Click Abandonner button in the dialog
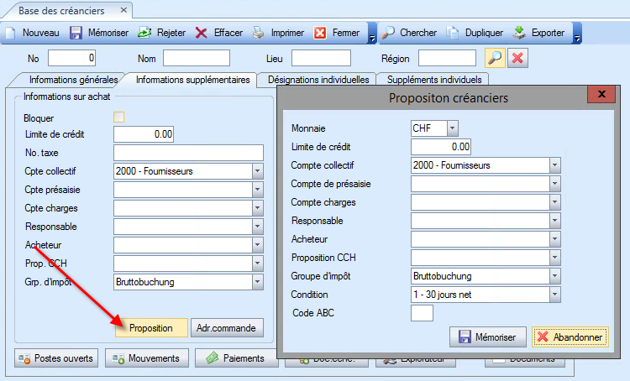The width and height of the screenshot is (630, 381). click(570, 337)
